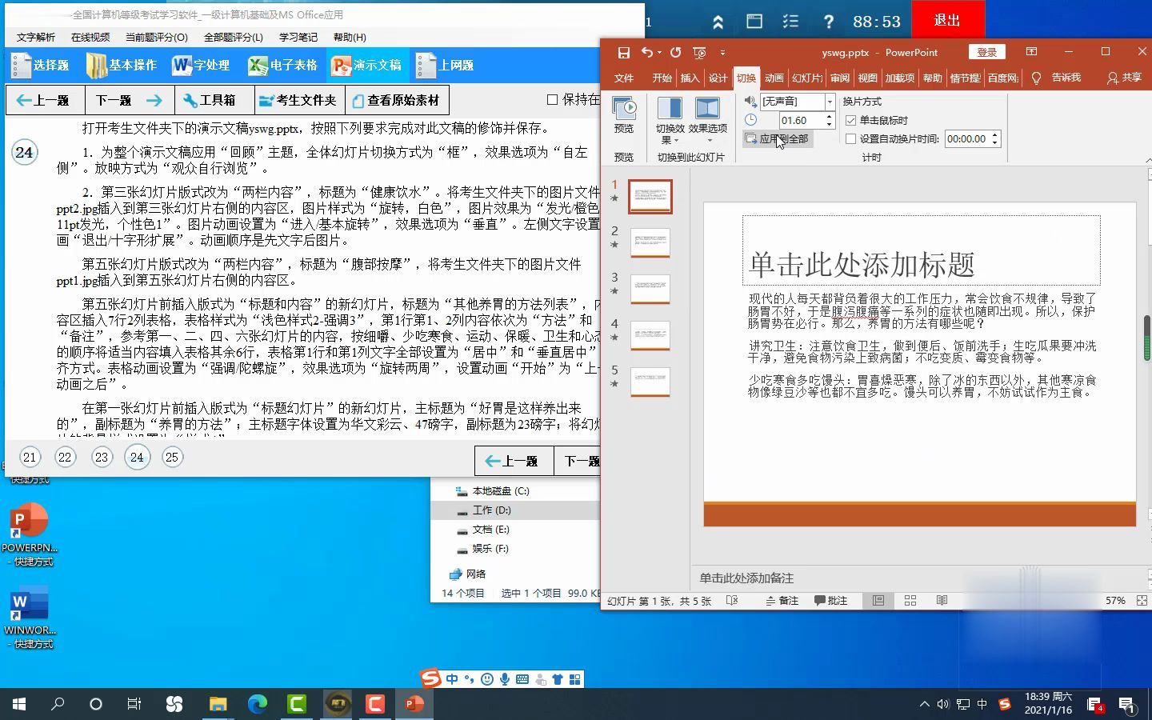This screenshot has height=720, width=1152.
Task: Toggle the 单击鼠标时 checkbox
Action: pos(851,119)
